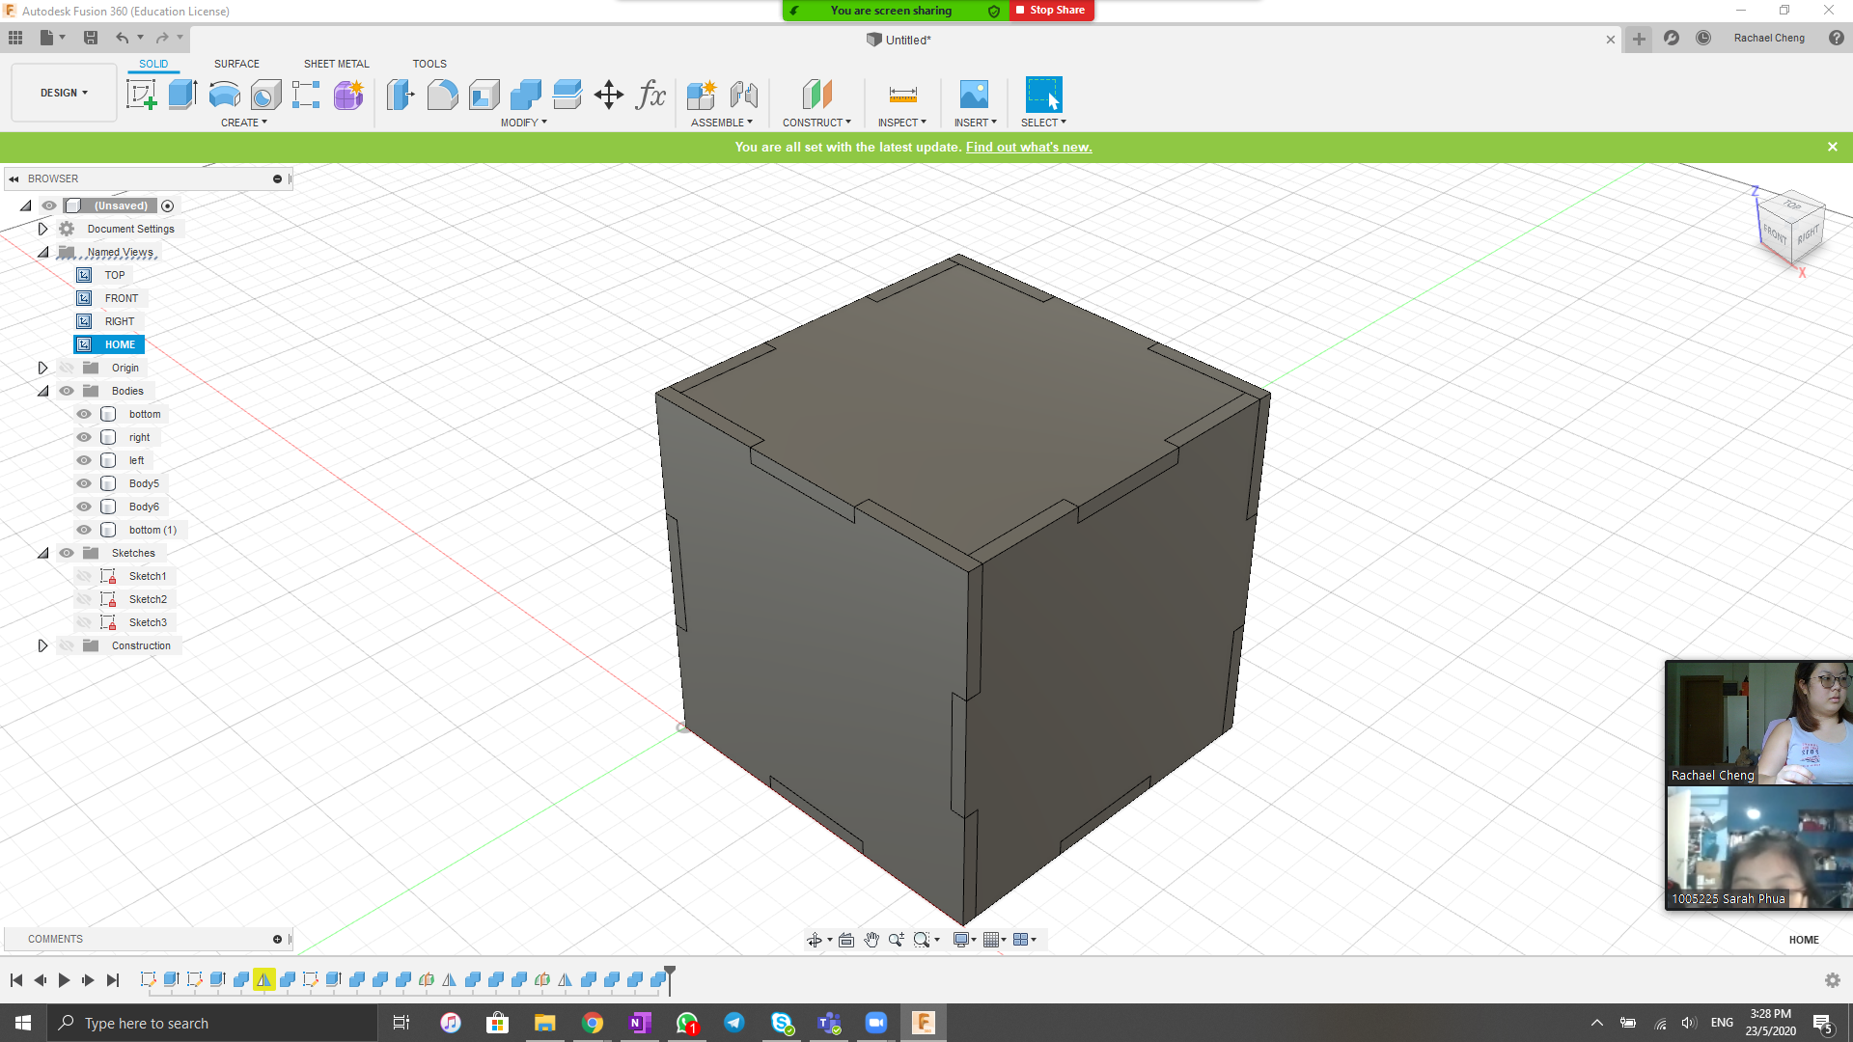Select the Create Form tool
The image size is (1853, 1042).
click(x=348, y=95)
